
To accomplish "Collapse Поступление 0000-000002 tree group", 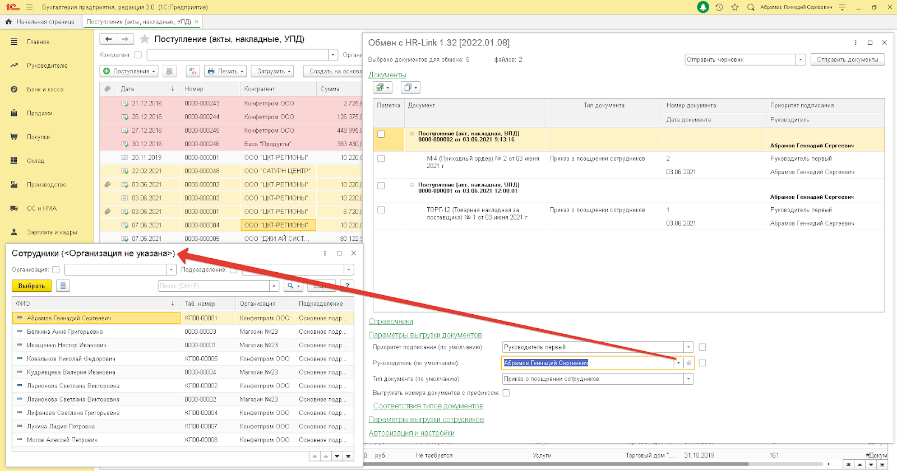I will 411,134.
